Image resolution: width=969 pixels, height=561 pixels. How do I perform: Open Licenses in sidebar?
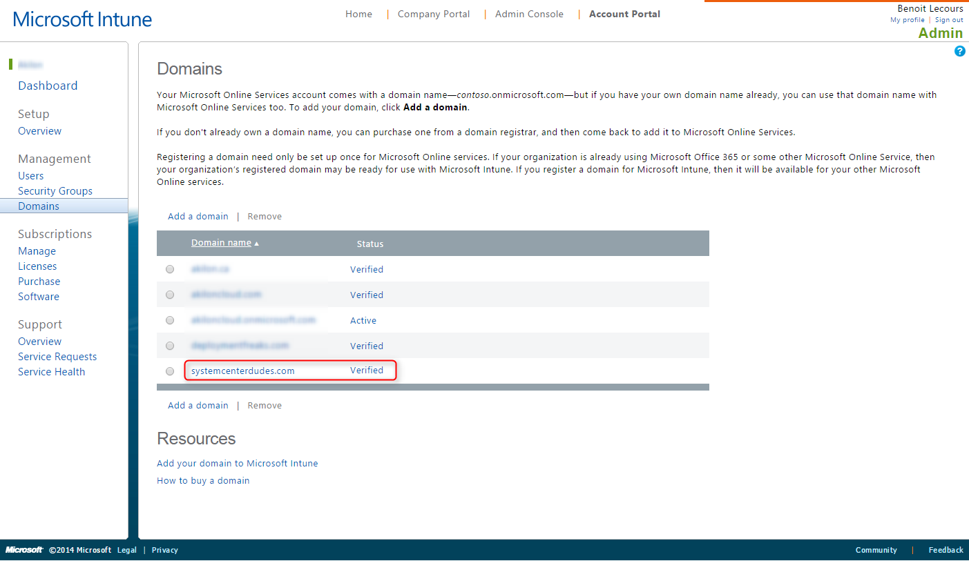[x=37, y=266]
